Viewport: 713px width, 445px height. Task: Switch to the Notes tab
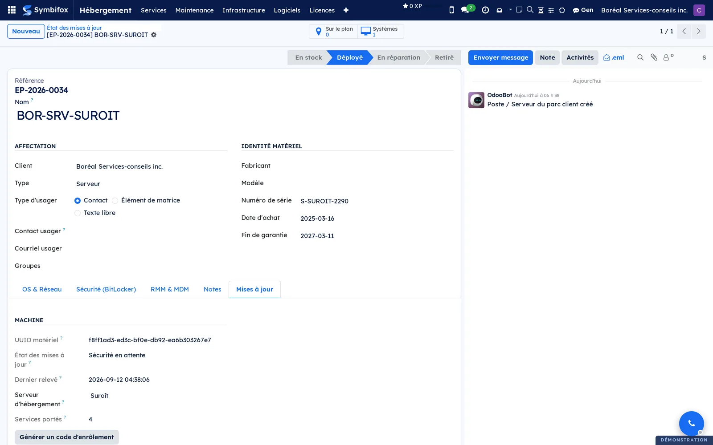click(x=213, y=289)
